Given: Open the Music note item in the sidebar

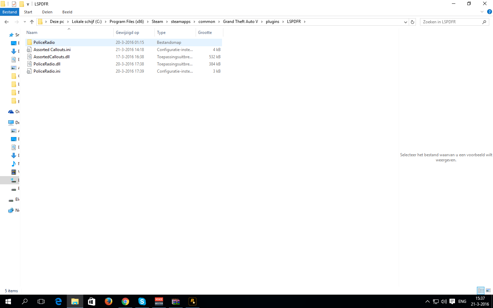Looking at the screenshot, I should click(14, 164).
